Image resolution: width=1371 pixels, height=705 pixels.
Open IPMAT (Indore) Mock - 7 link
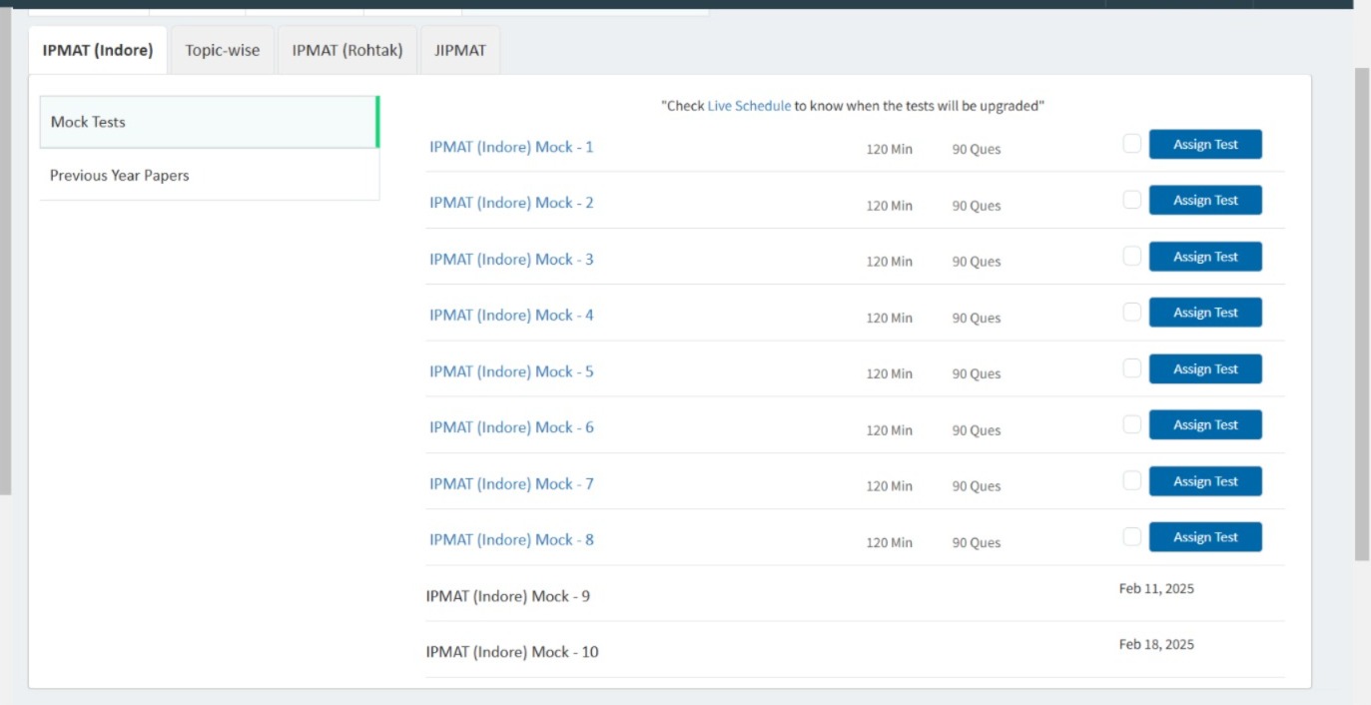(x=511, y=483)
